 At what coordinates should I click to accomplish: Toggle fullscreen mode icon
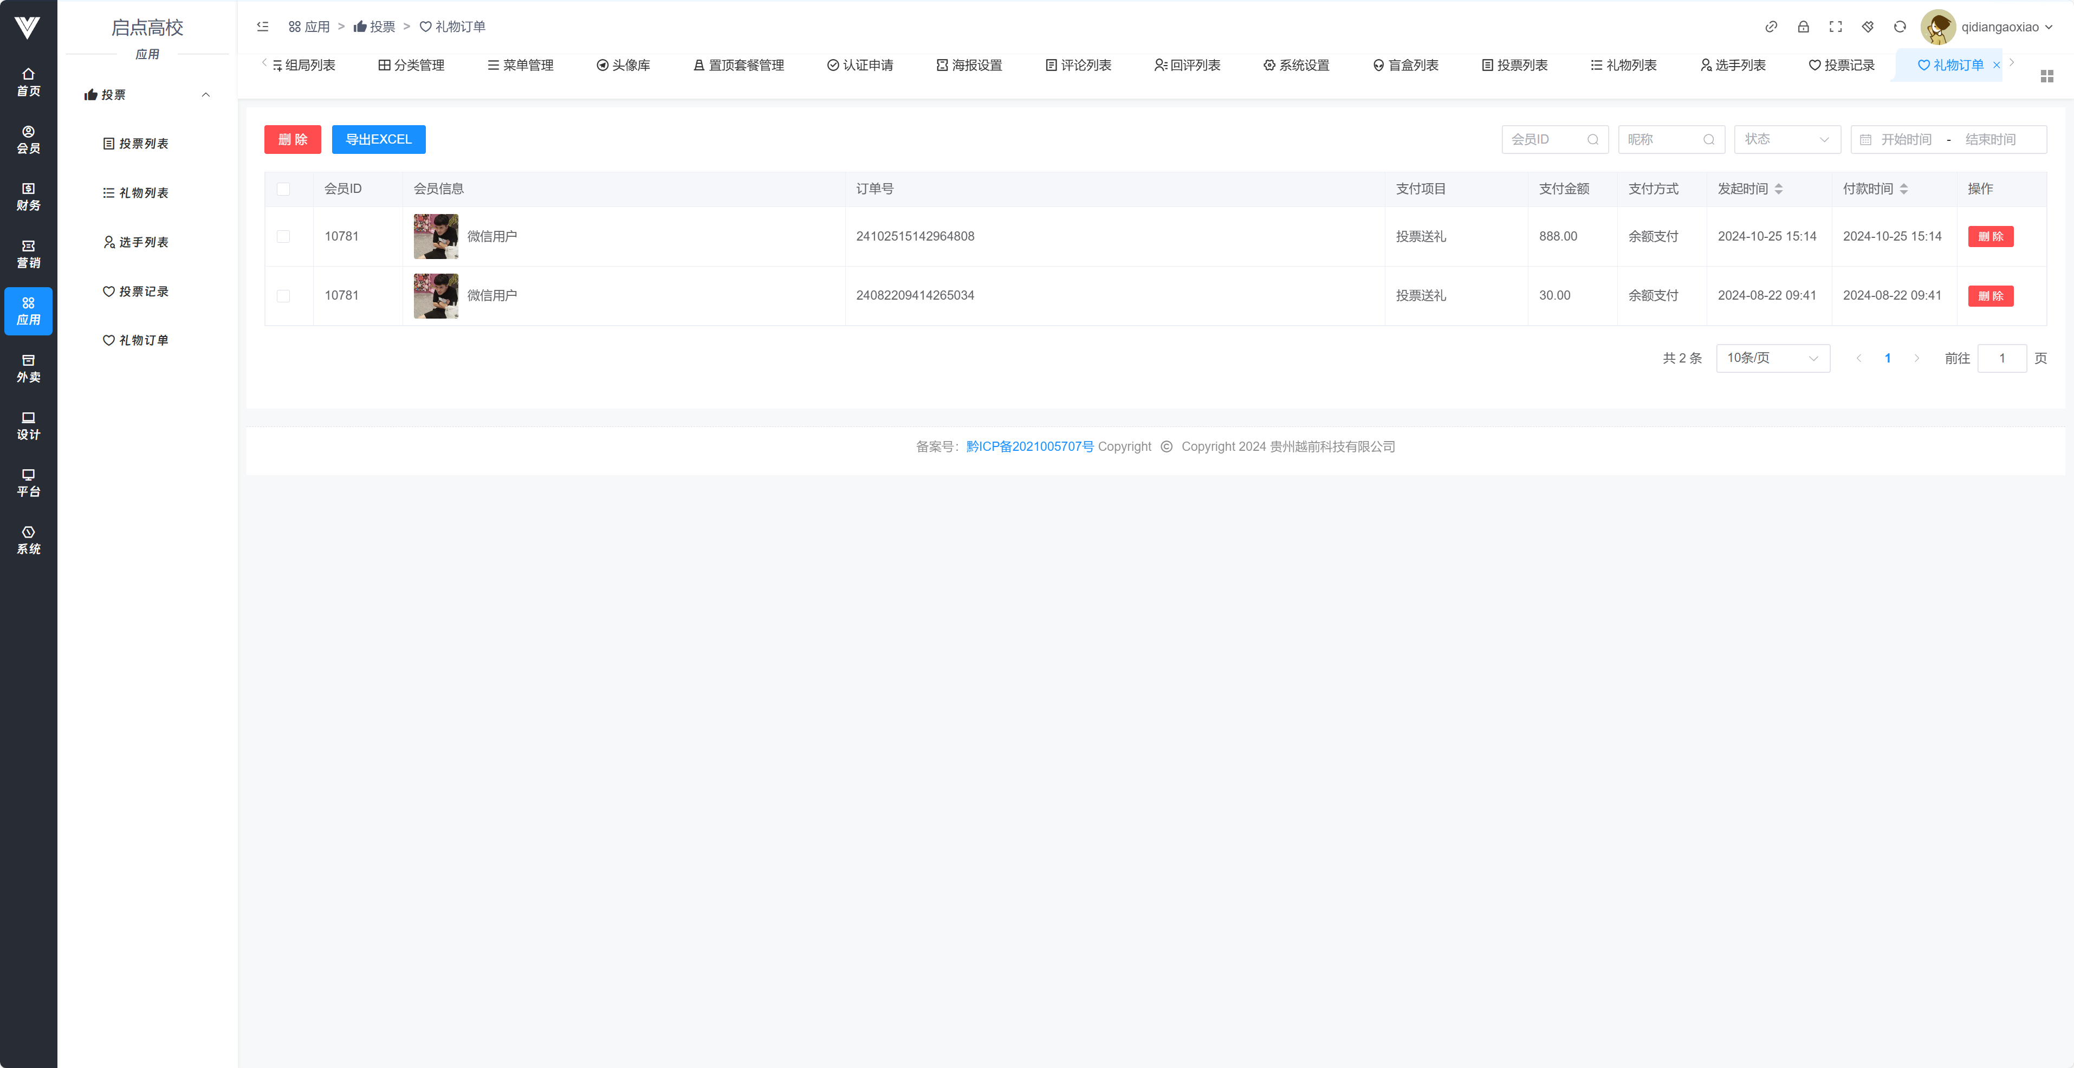[1835, 27]
